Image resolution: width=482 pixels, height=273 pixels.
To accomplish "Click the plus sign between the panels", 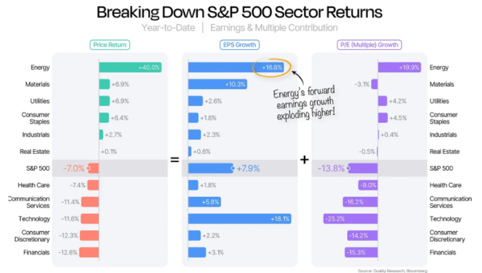I will coord(304,159).
